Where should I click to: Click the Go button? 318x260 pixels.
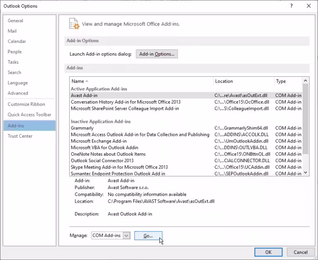[x=148, y=236]
